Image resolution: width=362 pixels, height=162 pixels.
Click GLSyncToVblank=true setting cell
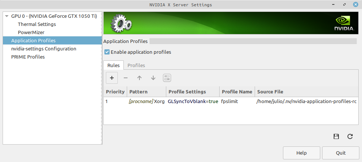pos(193,101)
